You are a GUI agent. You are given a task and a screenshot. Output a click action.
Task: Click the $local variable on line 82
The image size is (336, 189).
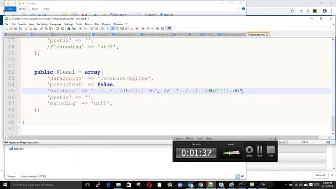click(x=66, y=72)
